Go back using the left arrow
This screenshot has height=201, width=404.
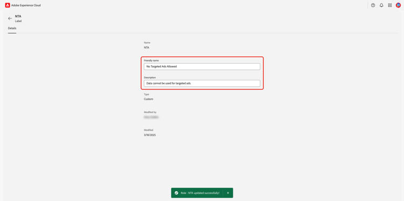click(10, 18)
